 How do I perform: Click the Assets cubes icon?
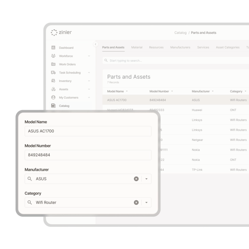point(53,89)
